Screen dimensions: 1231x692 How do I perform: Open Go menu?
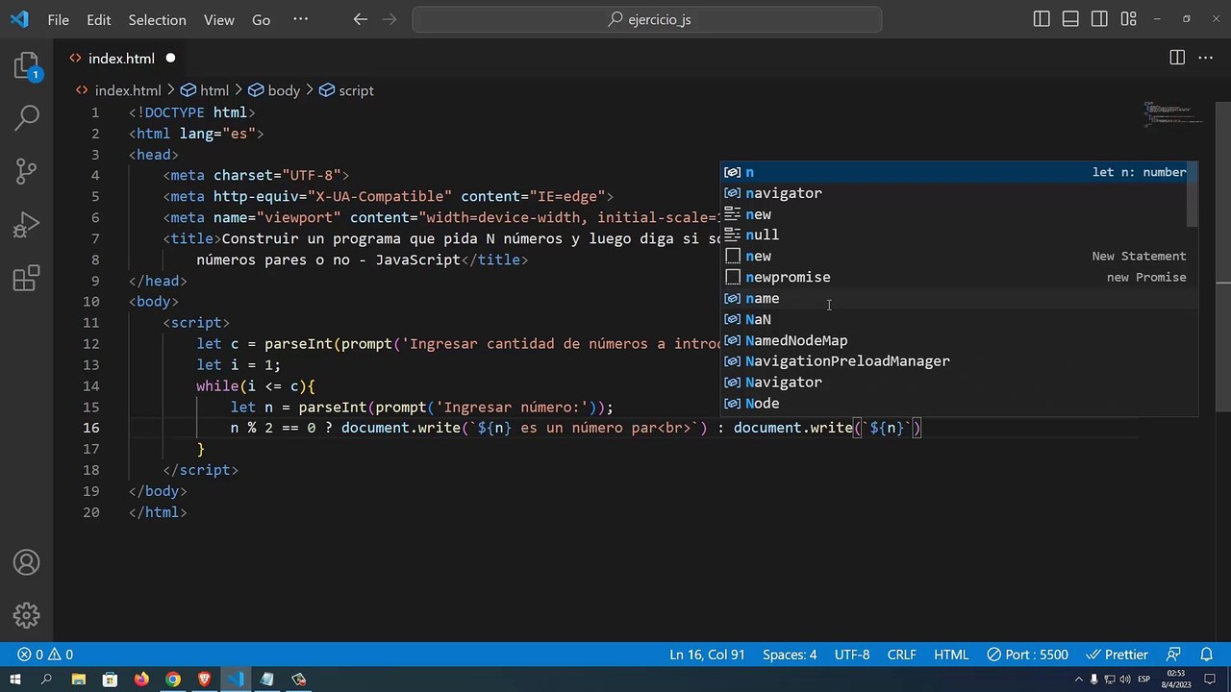[x=261, y=19]
